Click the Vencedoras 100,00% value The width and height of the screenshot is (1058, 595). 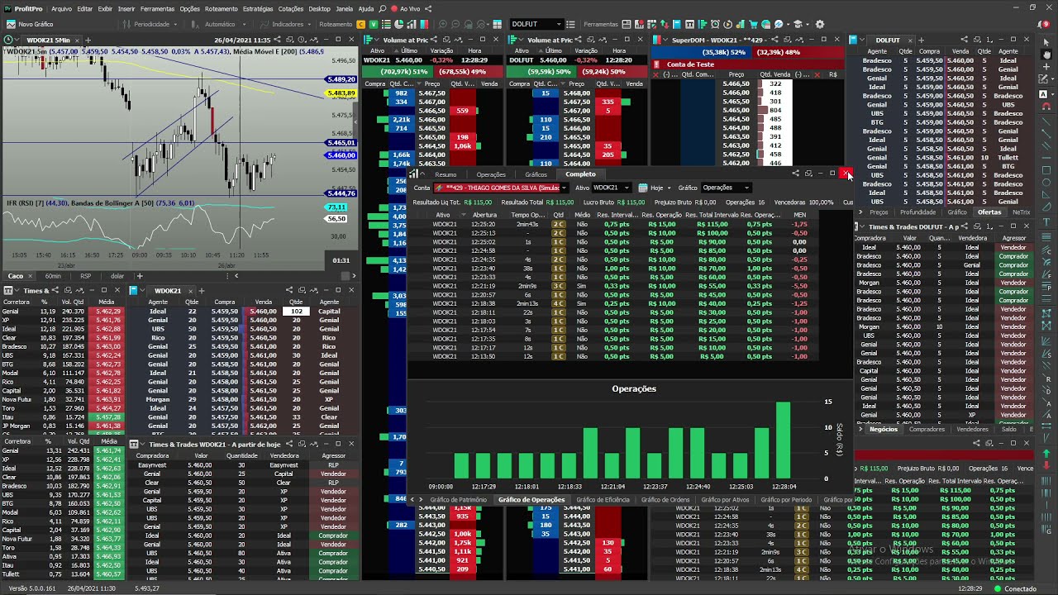[821, 202]
